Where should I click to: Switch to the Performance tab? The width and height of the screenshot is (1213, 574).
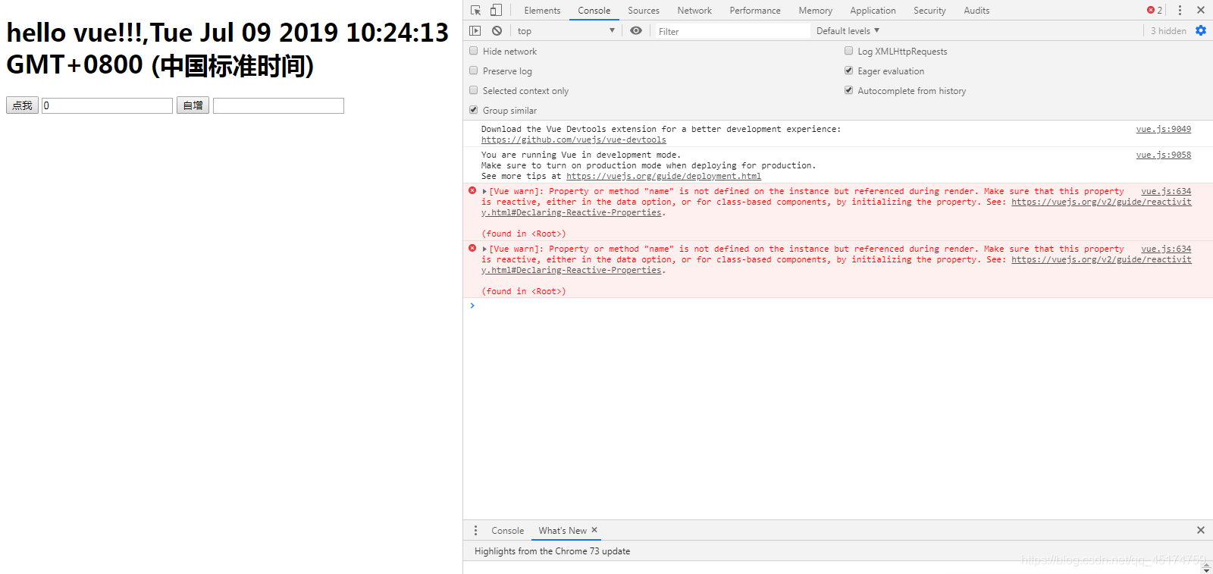pos(755,11)
